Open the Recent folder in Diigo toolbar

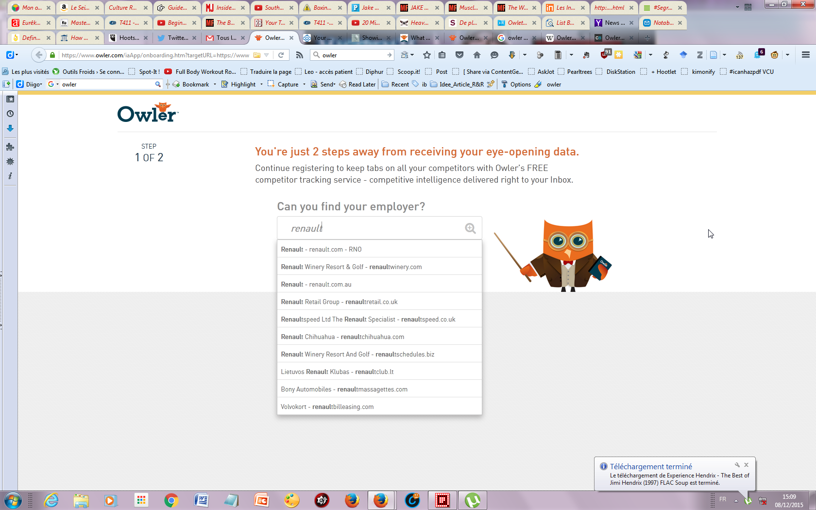click(395, 84)
